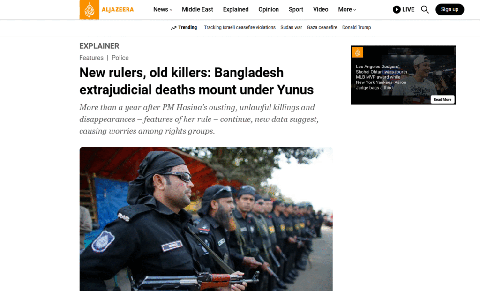Viewport: 480px width, 291px height.
Task: Click the Bangladesh police article photo
Action: click(206, 219)
